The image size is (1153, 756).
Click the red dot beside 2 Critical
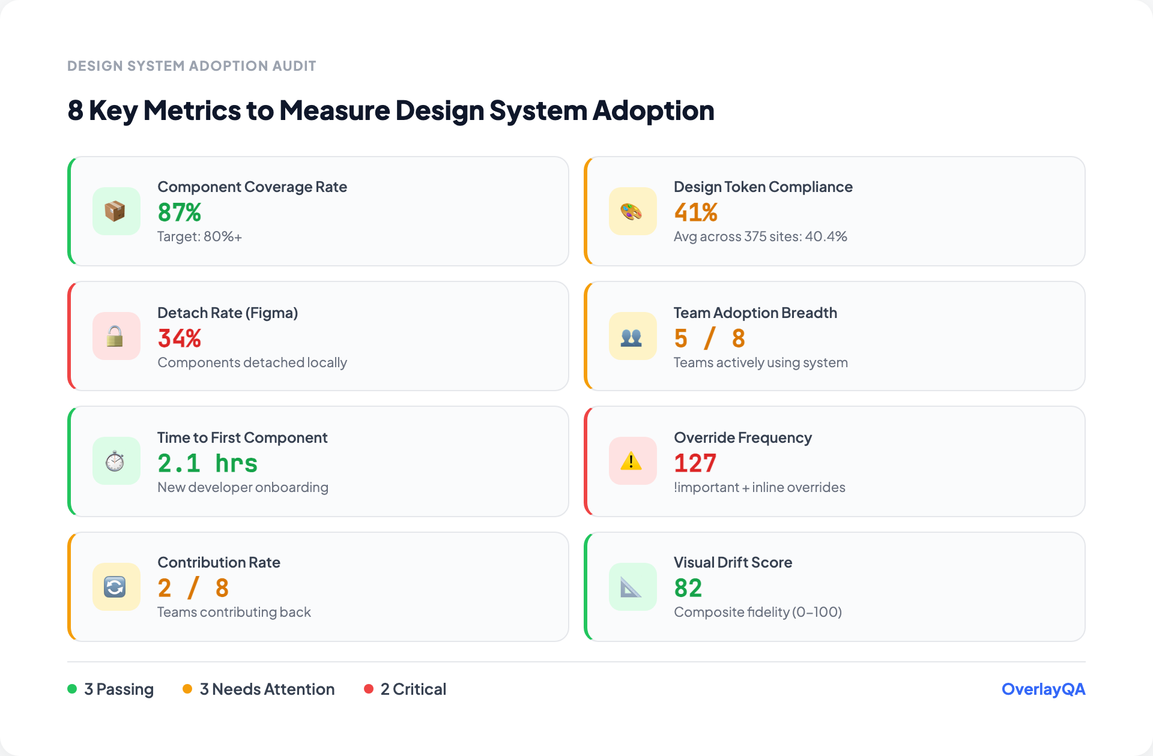[x=369, y=689]
